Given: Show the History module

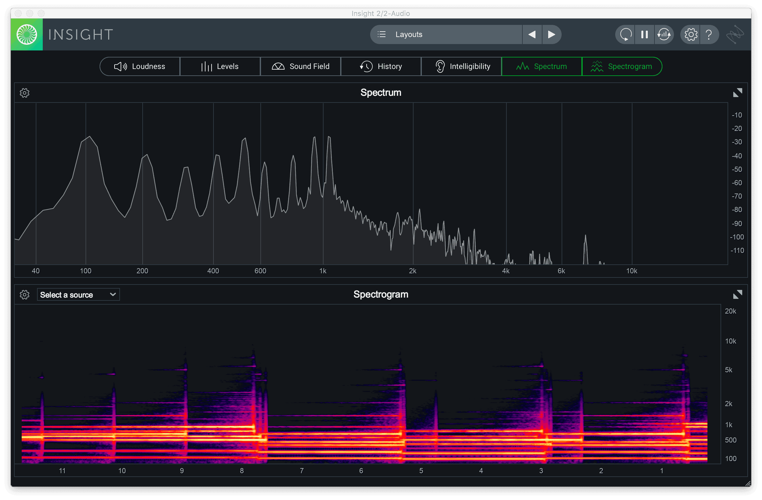Looking at the screenshot, I should click(x=381, y=66).
